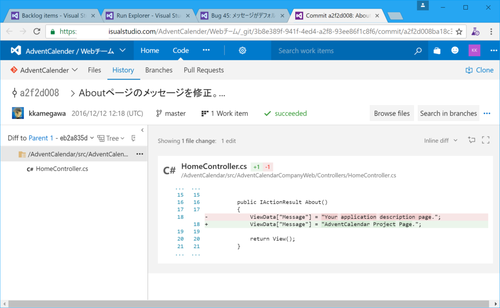Image resolution: width=500 pixels, height=308 pixels.
Task: Switch to the History tab
Action: pyautogui.click(x=123, y=70)
